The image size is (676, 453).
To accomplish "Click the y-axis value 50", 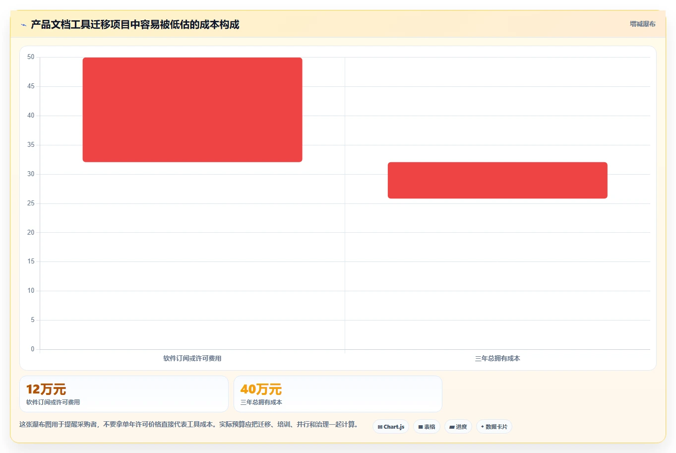I will pos(31,57).
